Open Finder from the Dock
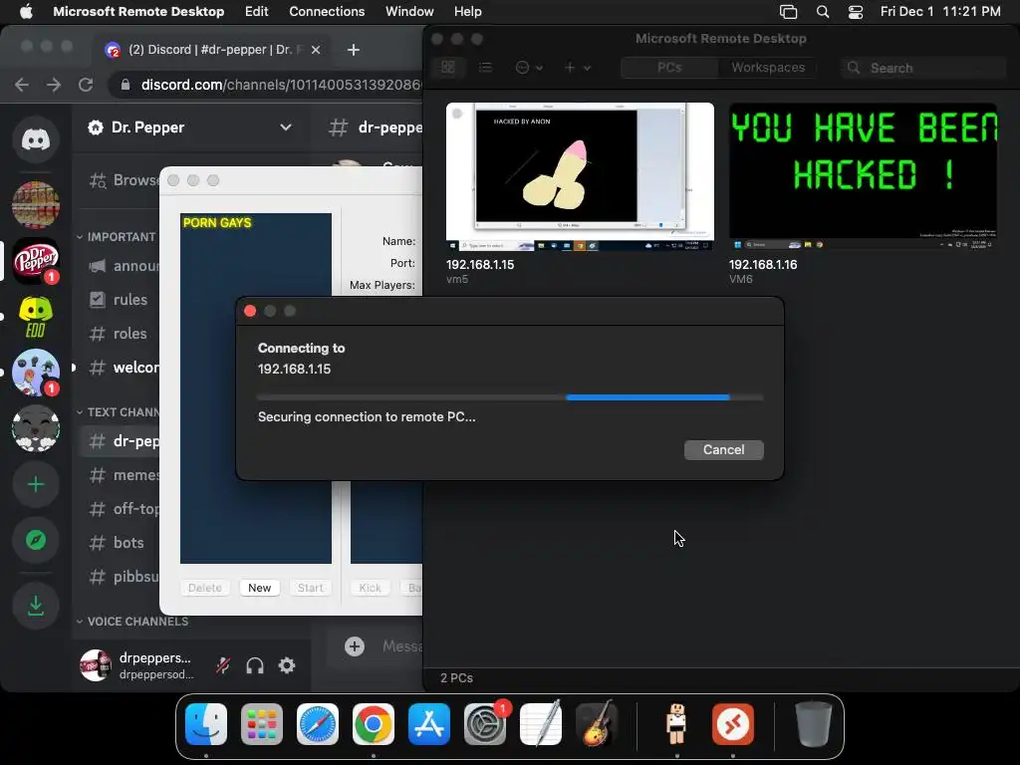 pyautogui.click(x=206, y=723)
